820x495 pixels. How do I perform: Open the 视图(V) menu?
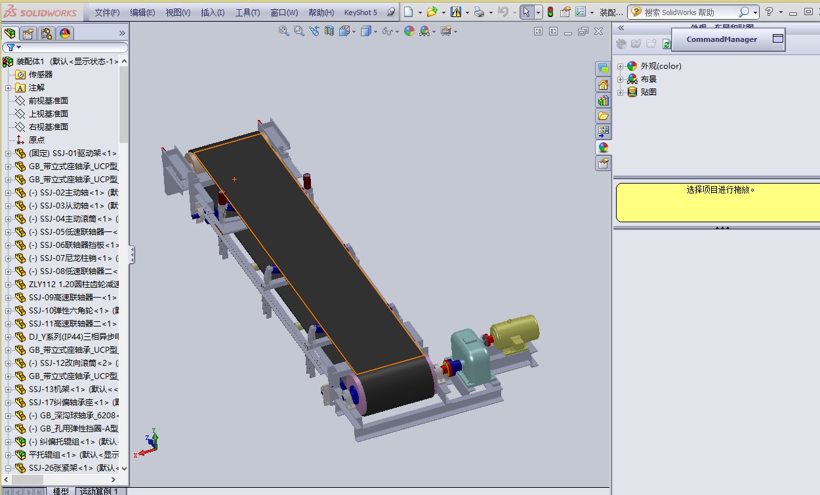[178, 12]
